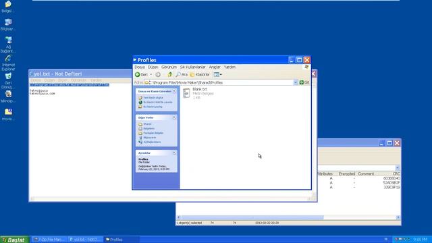Open Ağ Bağlantılarım desktop icon
Screen dimensions: 432x243
coord(8,45)
